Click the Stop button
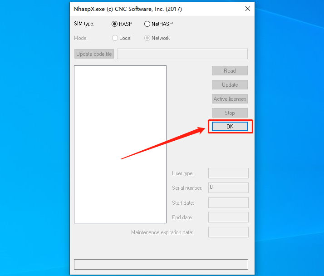This screenshot has width=324, height=276. 230,113
